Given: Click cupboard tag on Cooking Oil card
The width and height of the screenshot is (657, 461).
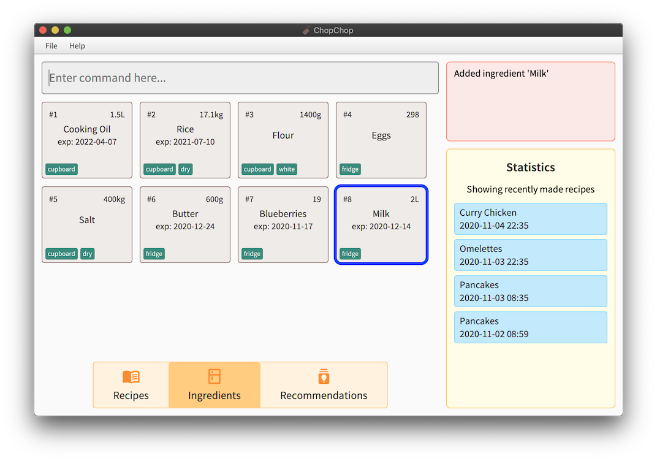Looking at the screenshot, I should tap(61, 169).
